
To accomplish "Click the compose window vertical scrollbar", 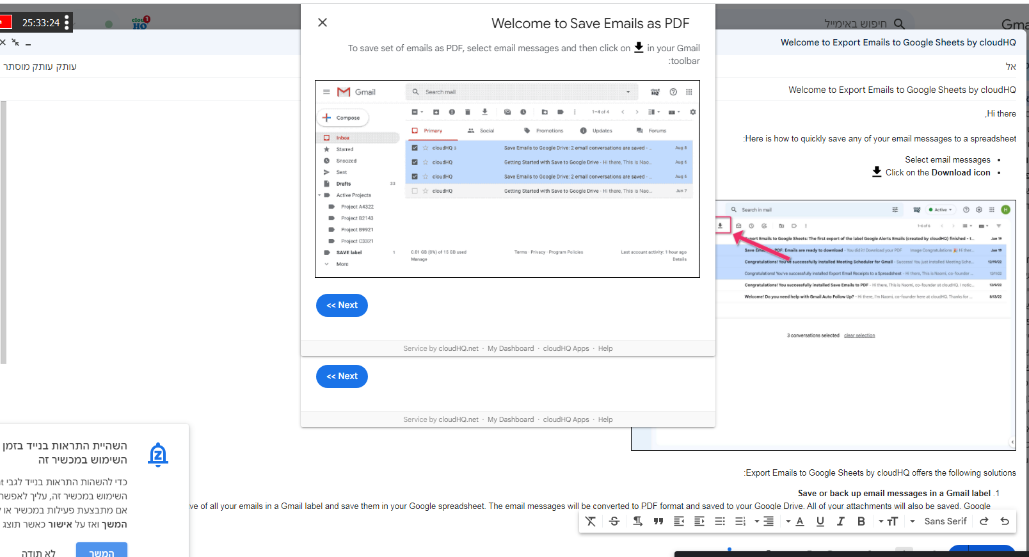I will point(3,232).
